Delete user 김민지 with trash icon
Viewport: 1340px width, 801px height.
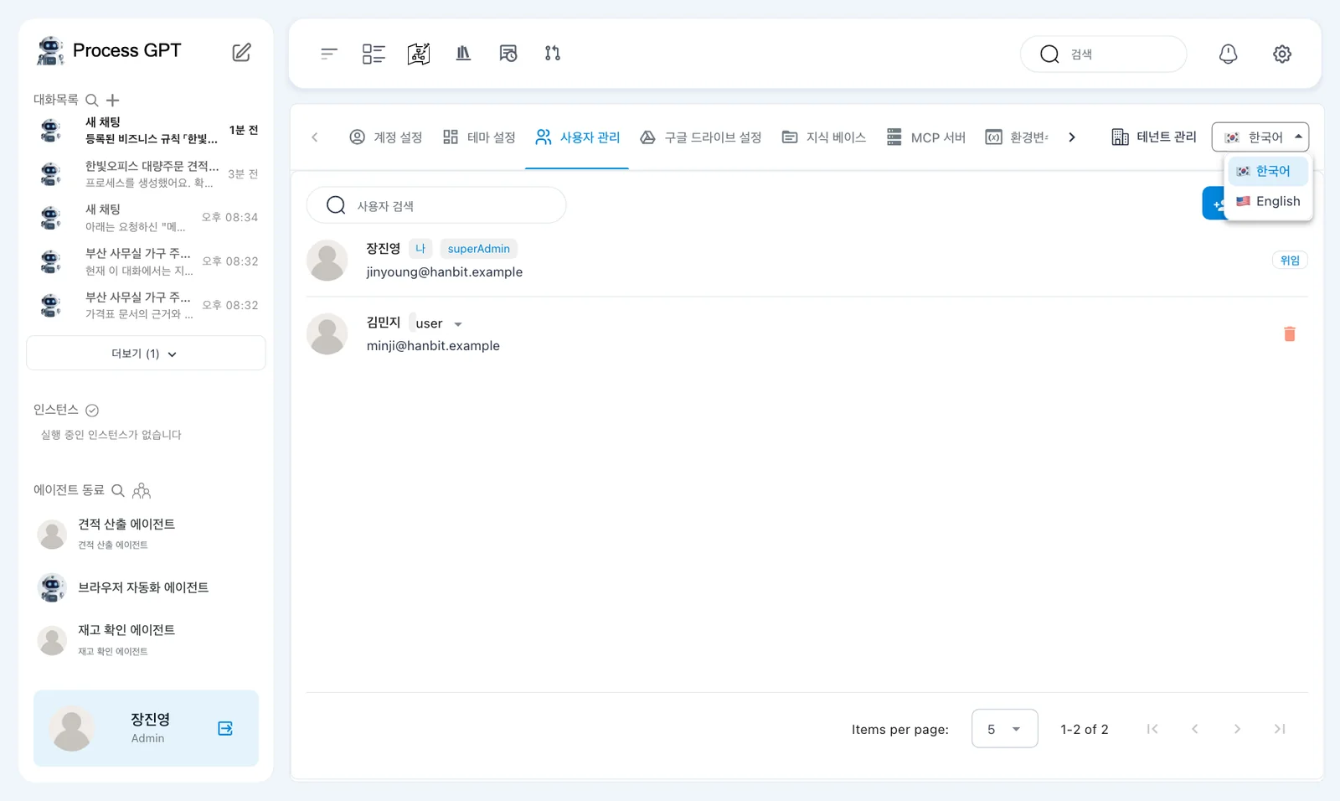tap(1290, 334)
